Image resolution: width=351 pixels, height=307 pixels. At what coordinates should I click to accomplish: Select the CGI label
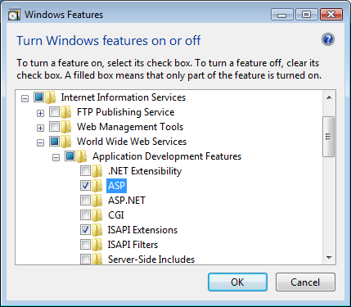click(x=116, y=215)
